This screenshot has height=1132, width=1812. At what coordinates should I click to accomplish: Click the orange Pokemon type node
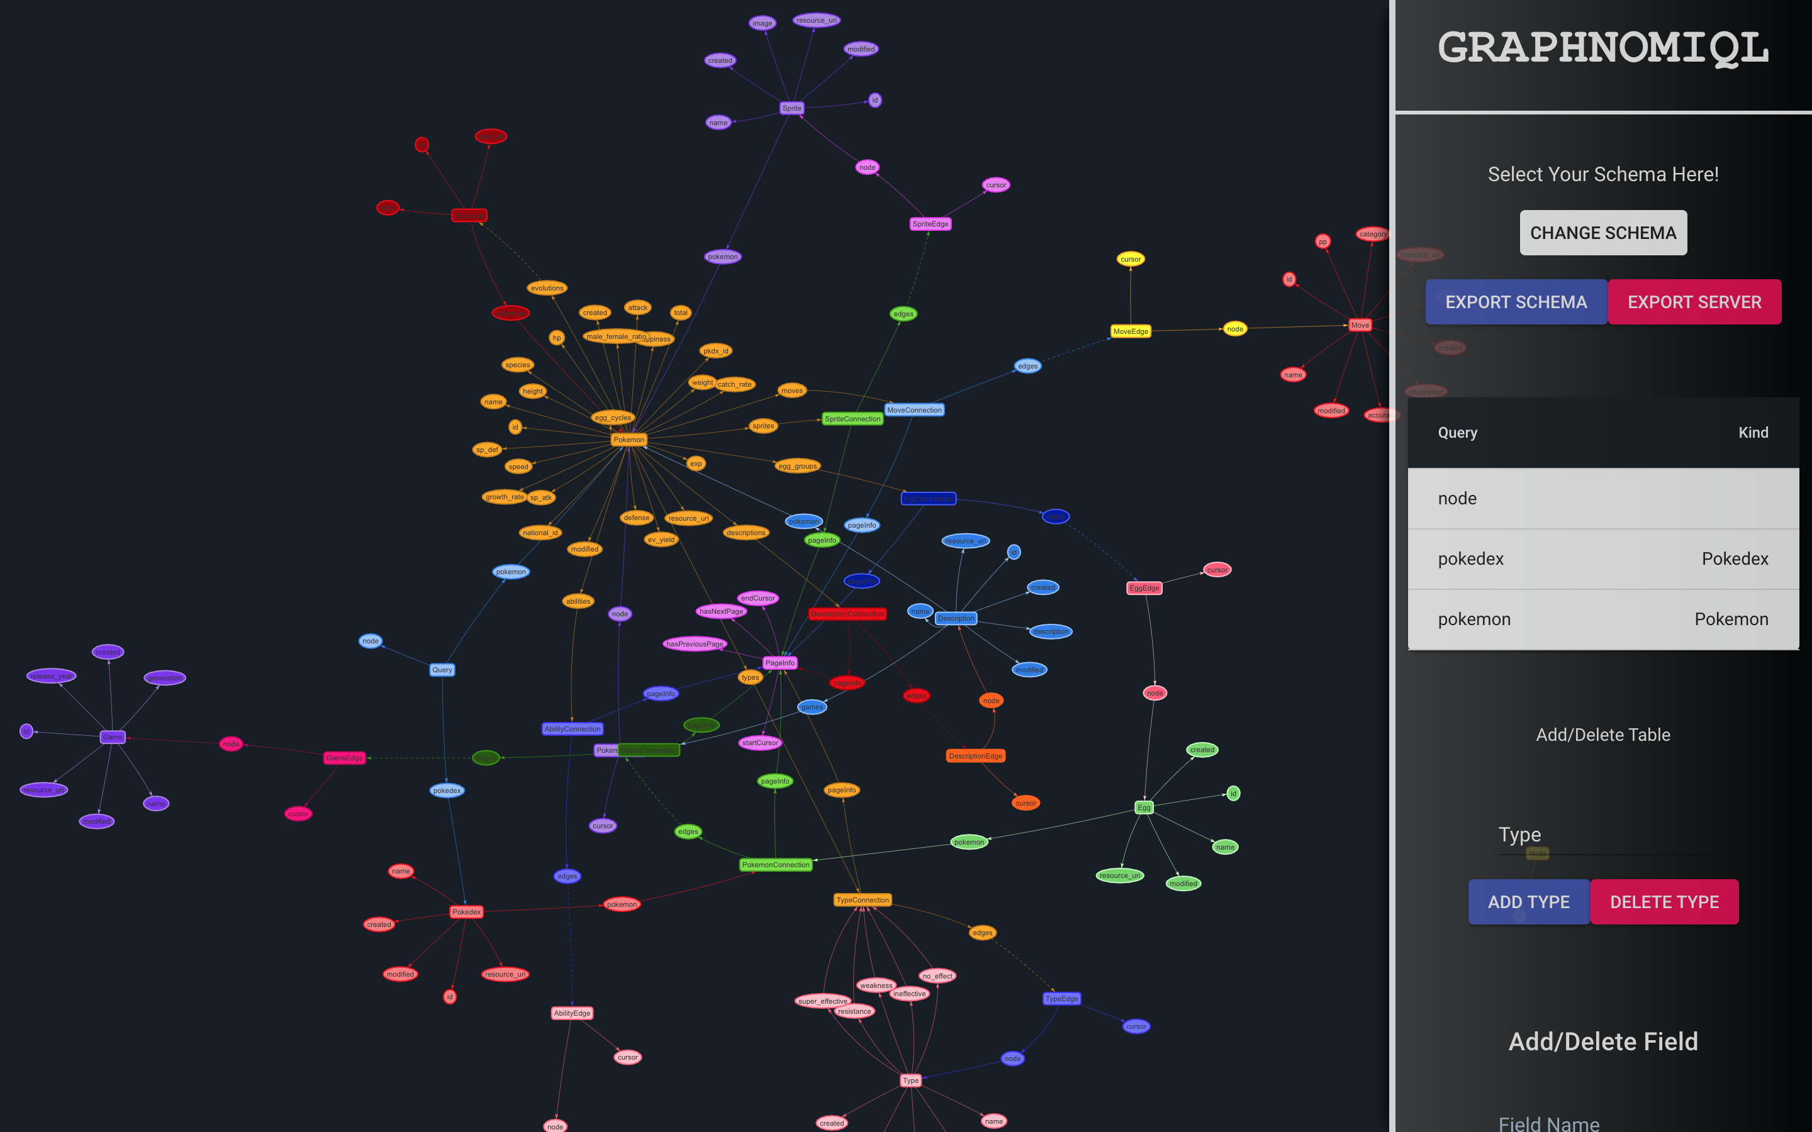[x=628, y=440]
